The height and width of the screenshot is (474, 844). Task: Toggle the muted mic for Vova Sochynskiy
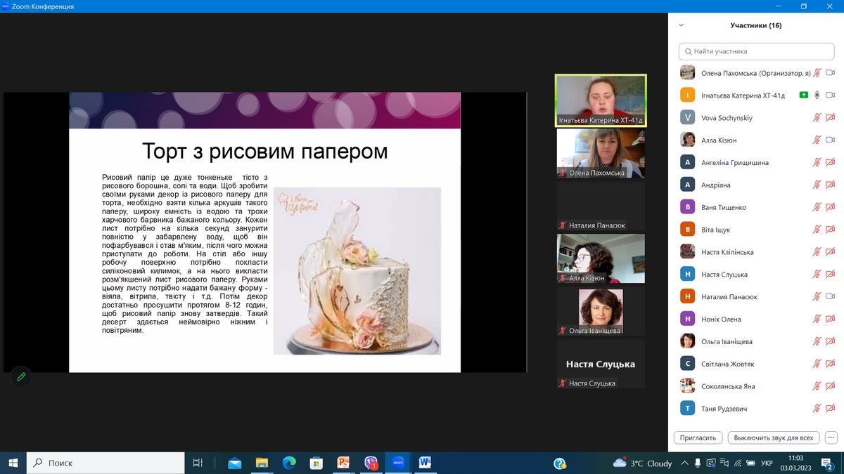pos(817,117)
